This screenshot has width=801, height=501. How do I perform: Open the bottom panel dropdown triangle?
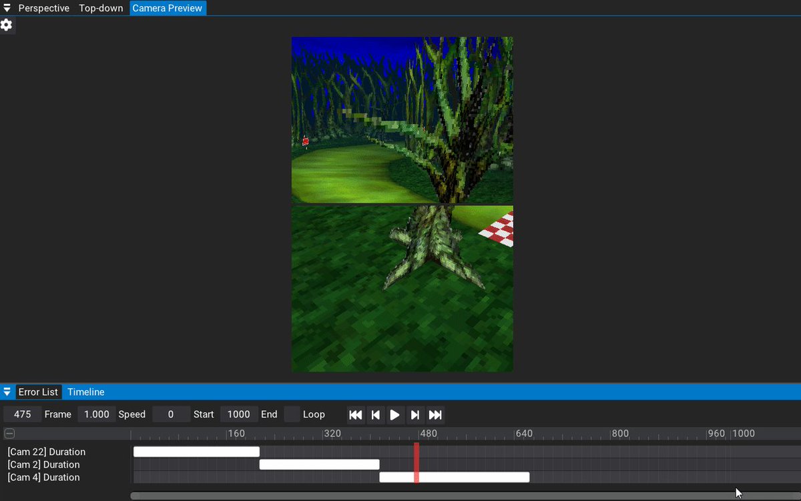(7, 392)
